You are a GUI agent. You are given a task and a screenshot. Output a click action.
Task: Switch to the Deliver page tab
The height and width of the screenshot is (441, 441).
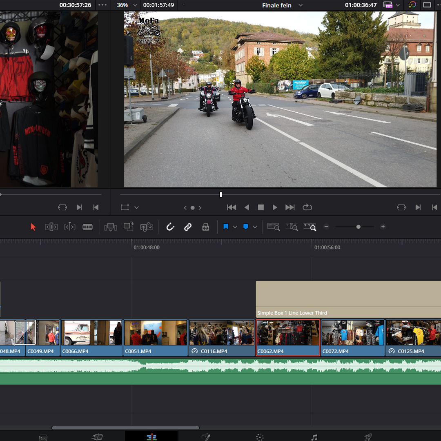pos(368,437)
